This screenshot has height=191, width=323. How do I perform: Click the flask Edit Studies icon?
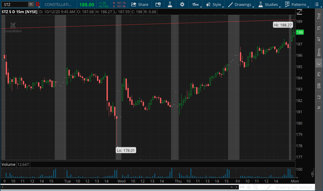170,5
